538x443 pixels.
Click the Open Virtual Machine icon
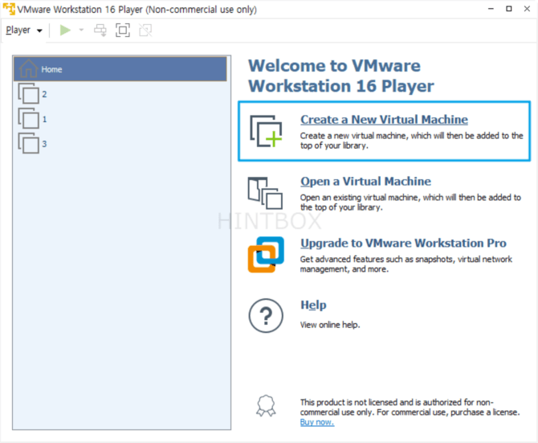[265, 193]
